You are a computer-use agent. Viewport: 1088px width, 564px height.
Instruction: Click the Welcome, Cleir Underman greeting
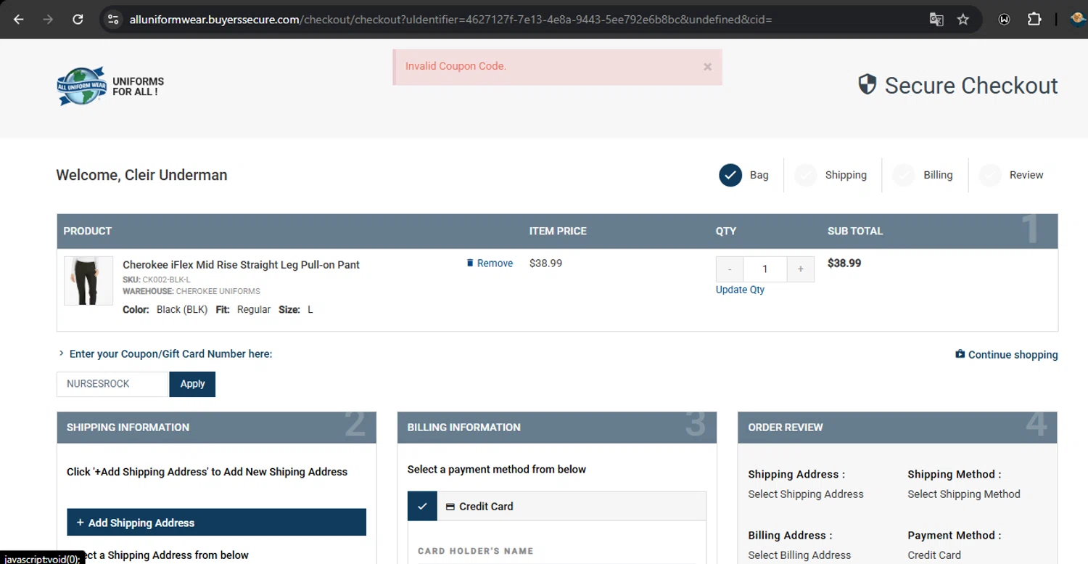(141, 175)
